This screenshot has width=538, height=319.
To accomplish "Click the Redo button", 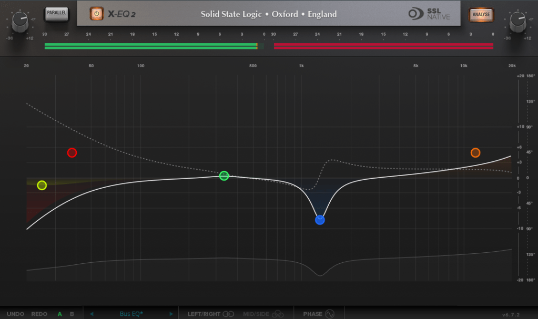I will point(39,314).
